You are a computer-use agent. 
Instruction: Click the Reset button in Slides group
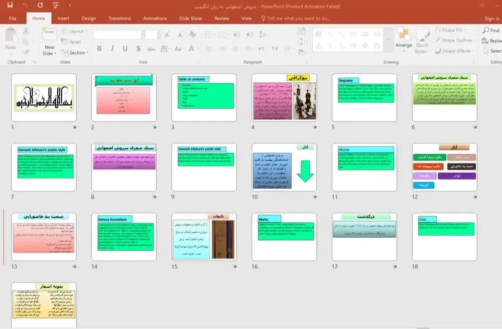point(72,42)
